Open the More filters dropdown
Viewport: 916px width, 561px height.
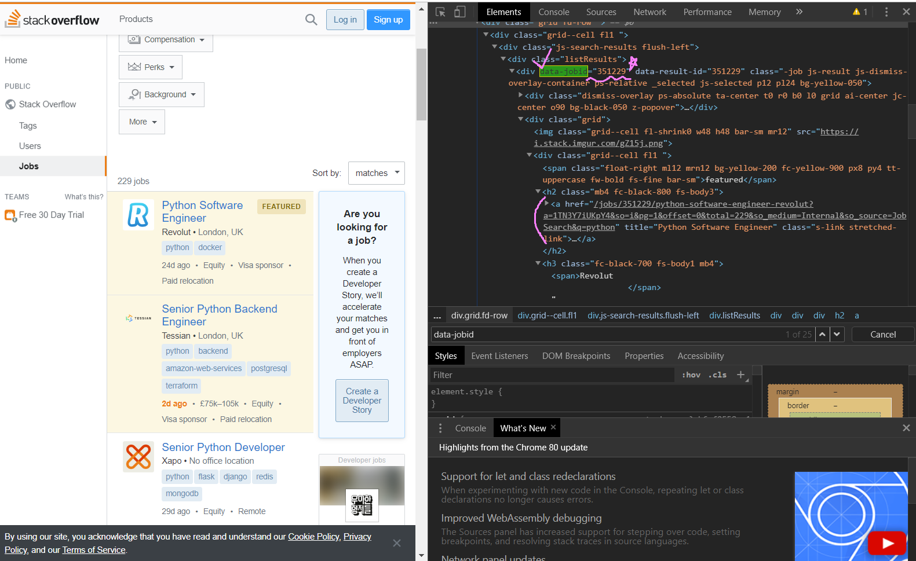coord(142,122)
